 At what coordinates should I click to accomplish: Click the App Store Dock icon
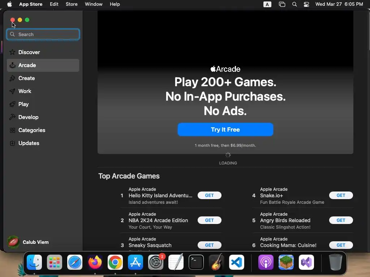point(135,262)
